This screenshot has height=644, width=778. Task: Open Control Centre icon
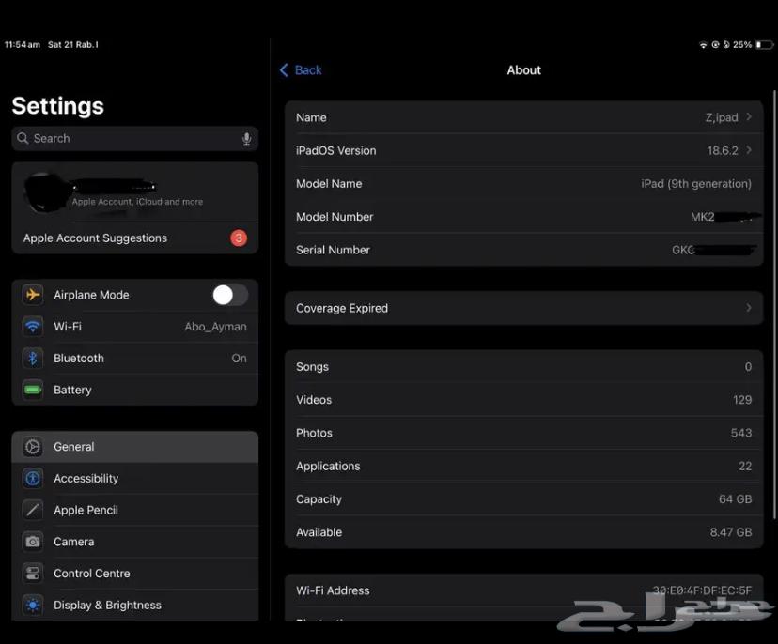33,574
